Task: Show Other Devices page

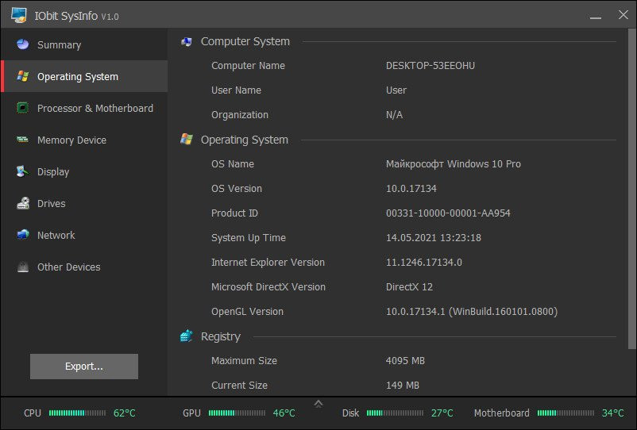Action: coord(84,267)
